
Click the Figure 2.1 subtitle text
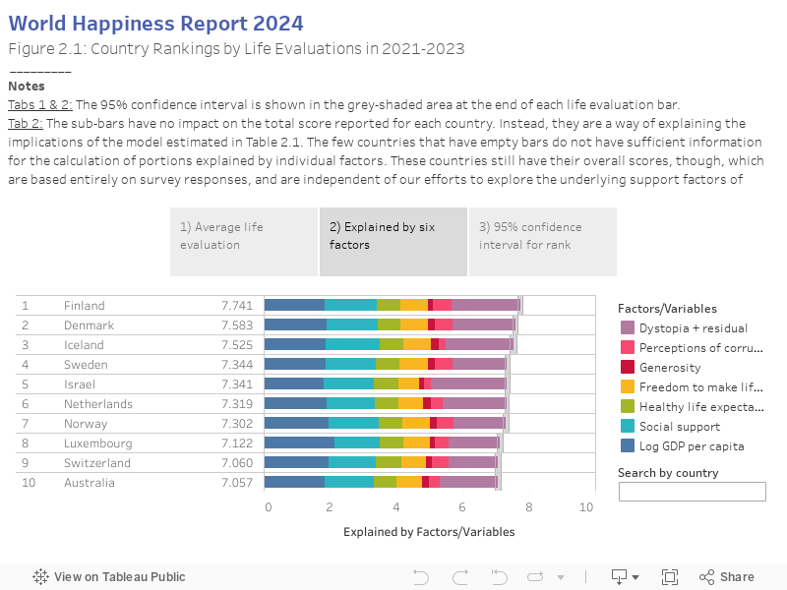click(x=236, y=48)
